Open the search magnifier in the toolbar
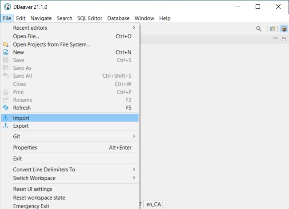 (259, 29)
